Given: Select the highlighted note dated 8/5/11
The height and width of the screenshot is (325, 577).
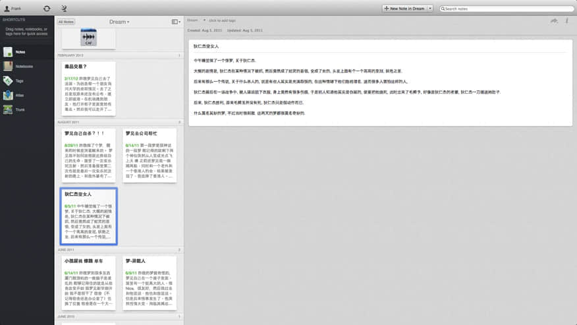Looking at the screenshot, I should pos(88,216).
